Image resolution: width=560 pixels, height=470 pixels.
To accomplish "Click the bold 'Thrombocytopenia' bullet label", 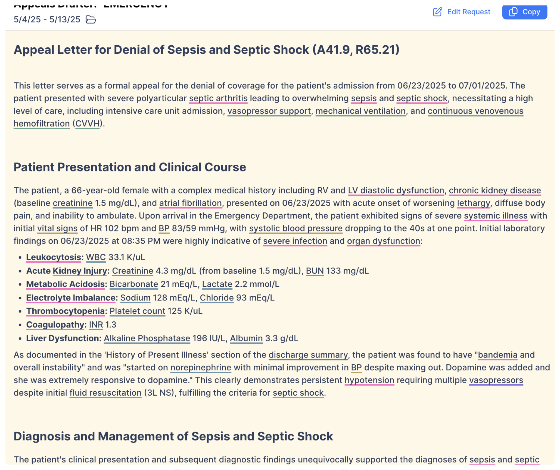I will 66,311.
